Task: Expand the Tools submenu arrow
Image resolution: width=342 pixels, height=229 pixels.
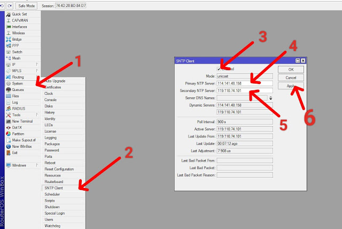Action: 37,115
